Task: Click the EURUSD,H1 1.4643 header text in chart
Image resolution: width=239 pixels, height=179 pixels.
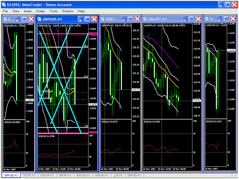Action: tap(15, 26)
